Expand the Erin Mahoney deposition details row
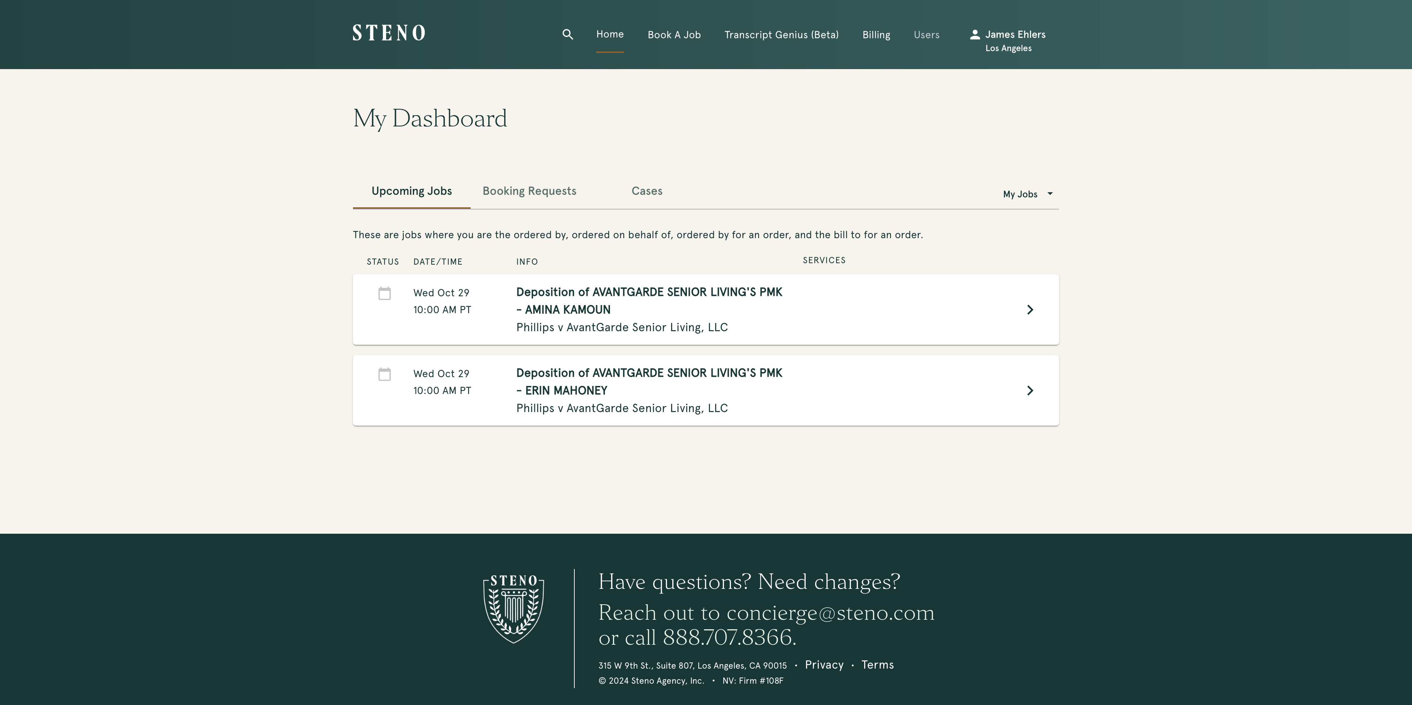 click(x=1030, y=390)
